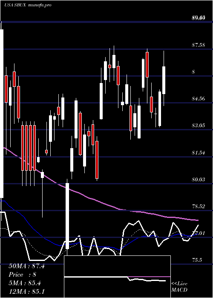Image resolution: width=213 pixels, height=298 pixels.
Task: Select the 78.52 price axis label
Action: click(199, 206)
